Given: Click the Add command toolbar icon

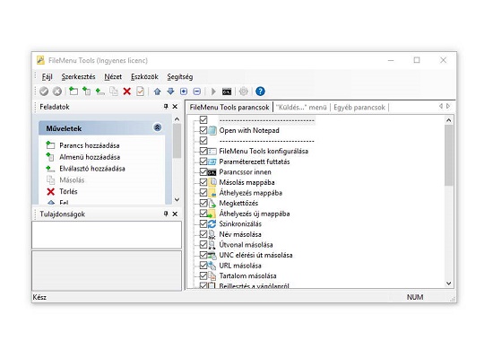Looking at the screenshot, I should [74, 92].
